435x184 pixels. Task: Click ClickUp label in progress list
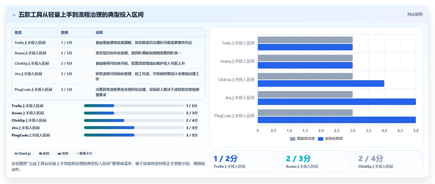click(29, 120)
